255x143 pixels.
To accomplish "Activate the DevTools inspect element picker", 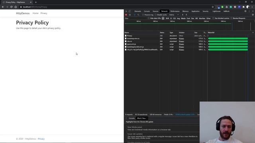I will [x=126, y=11].
